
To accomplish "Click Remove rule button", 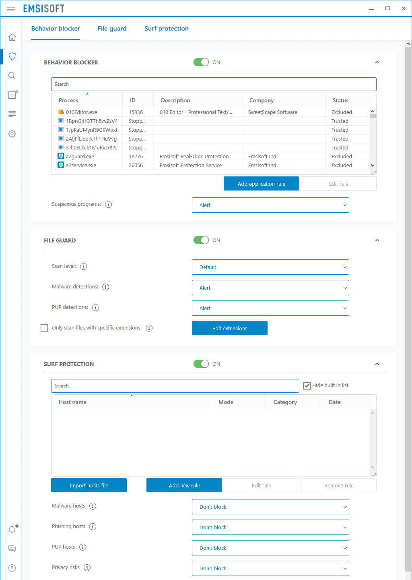I will coord(339,485).
